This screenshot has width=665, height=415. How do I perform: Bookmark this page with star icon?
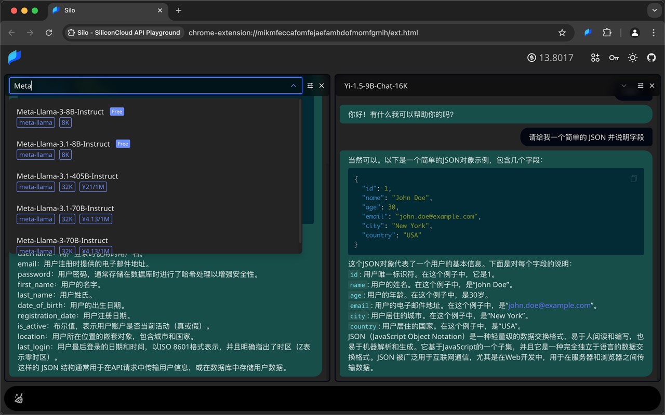click(x=562, y=33)
